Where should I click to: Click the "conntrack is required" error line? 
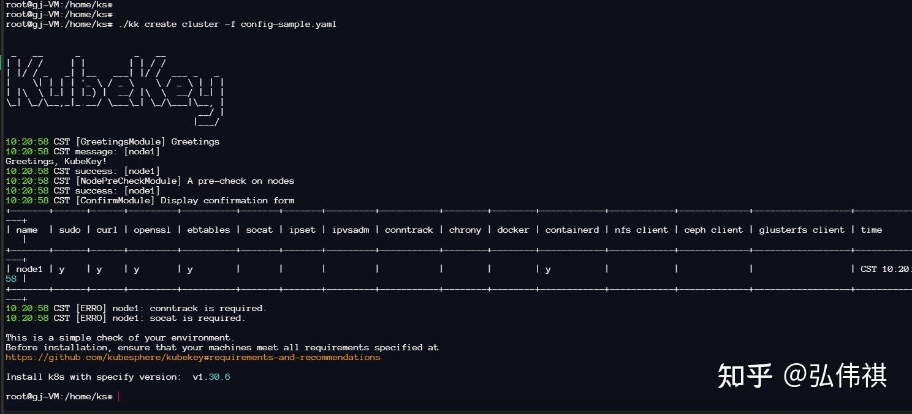click(208, 308)
